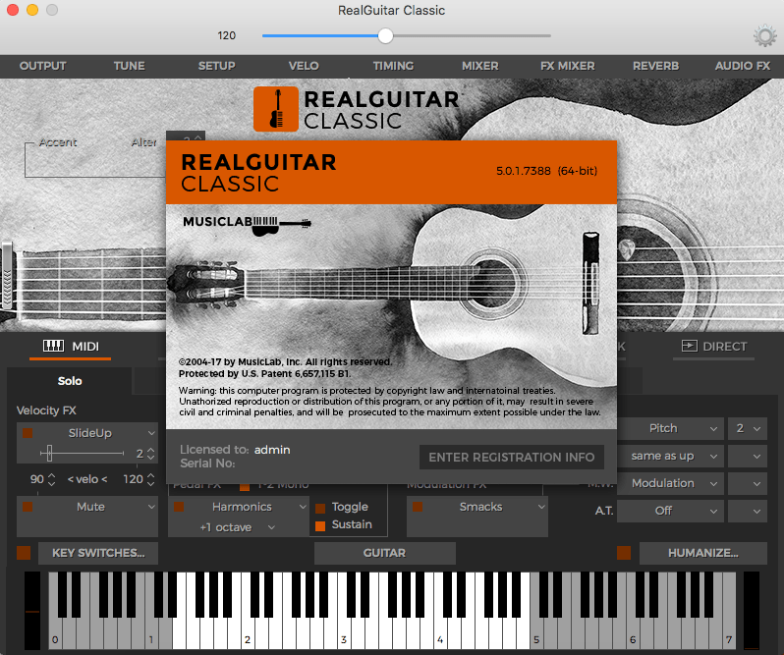The height and width of the screenshot is (655, 784).
Task: Open the A.T. Off dropdown
Action: coord(670,511)
